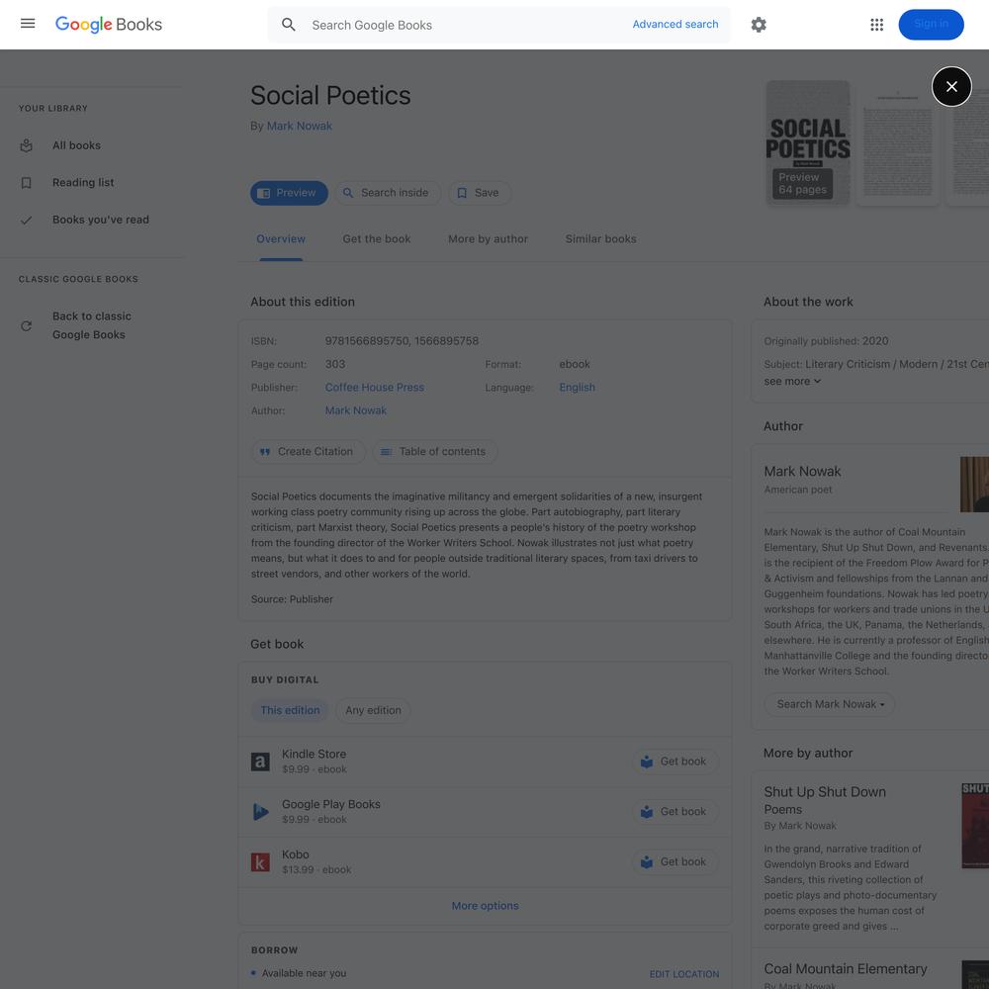989x989 pixels.
Task: Click the Kindle Store Amazon icon
Action: pyautogui.click(x=260, y=762)
